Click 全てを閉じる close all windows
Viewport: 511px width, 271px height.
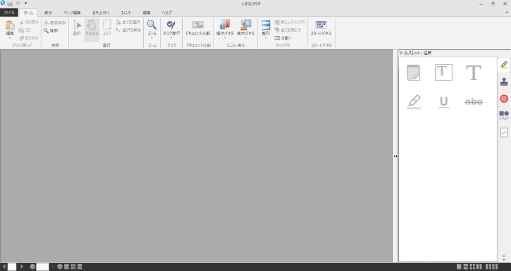coord(287,30)
